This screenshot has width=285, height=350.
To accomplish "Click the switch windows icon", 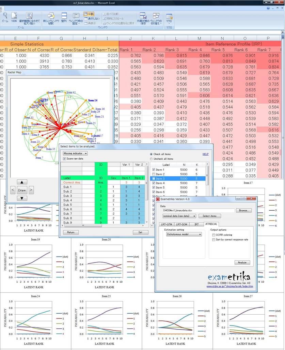I will [156, 16].
